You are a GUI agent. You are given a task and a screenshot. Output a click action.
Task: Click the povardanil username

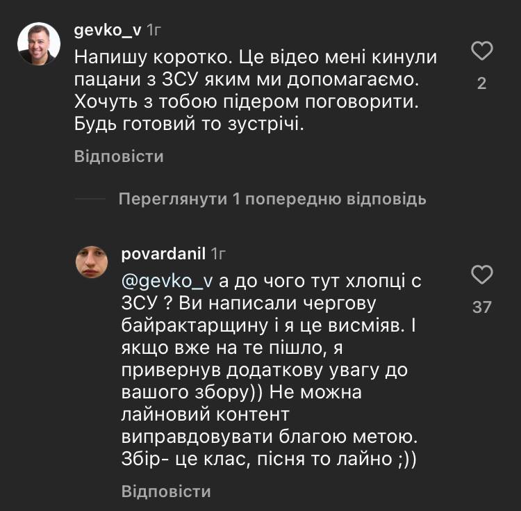point(163,254)
